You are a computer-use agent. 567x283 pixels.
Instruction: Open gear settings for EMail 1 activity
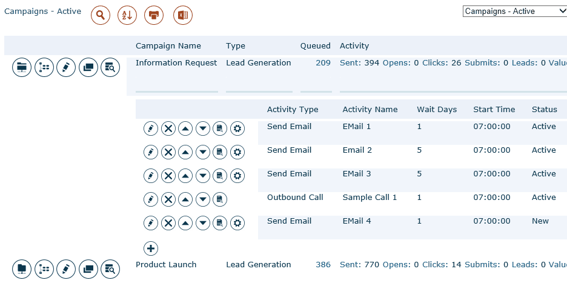pyautogui.click(x=237, y=129)
